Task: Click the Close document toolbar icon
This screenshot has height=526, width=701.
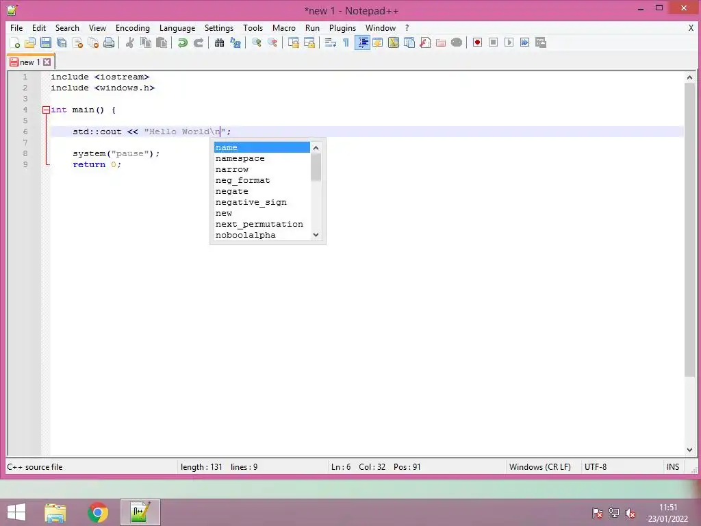Action: (x=77, y=42)
